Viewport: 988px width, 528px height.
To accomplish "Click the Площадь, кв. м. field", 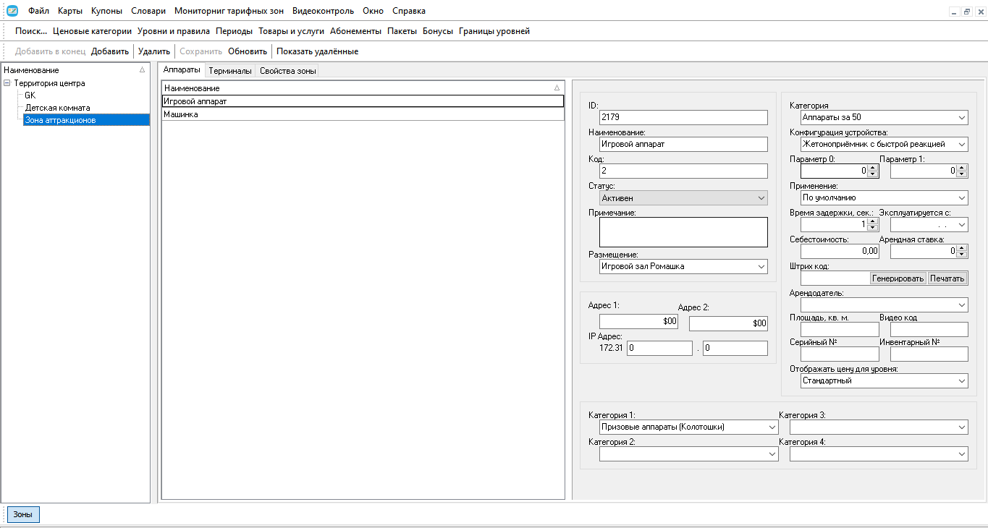I will (840, 329).
